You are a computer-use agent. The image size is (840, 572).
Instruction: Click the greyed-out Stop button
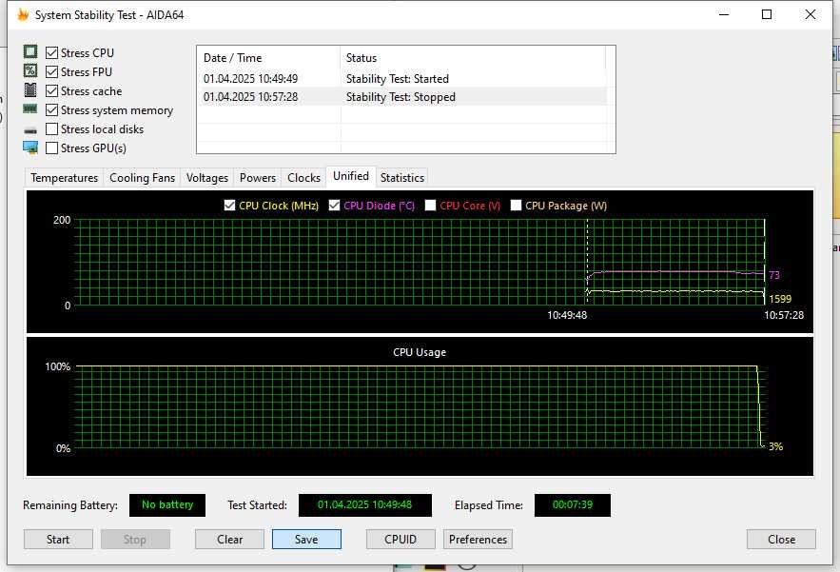coord(135,540)
